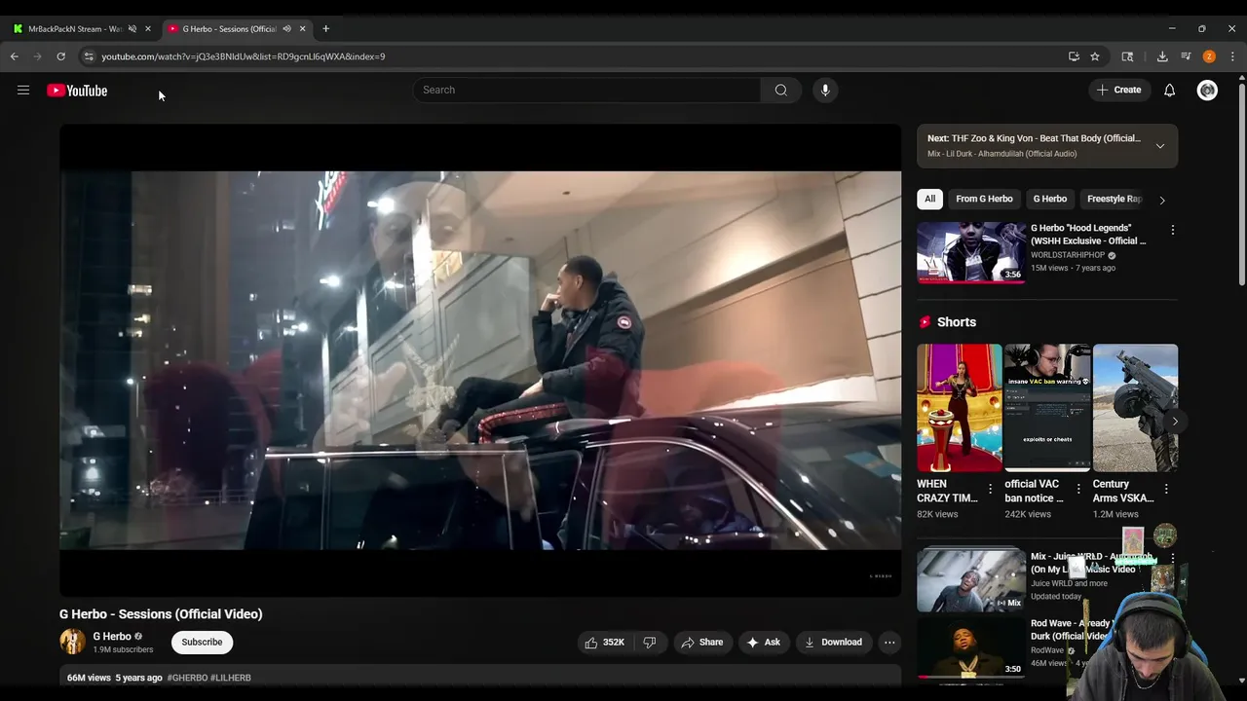The height and width of the screenshot is (701, 1247).
Task: Open Chrome three-dot menu
Action: 1232,56
